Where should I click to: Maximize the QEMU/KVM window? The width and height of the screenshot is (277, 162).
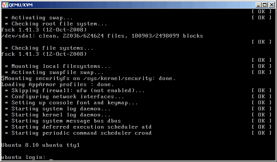[265, 5]
